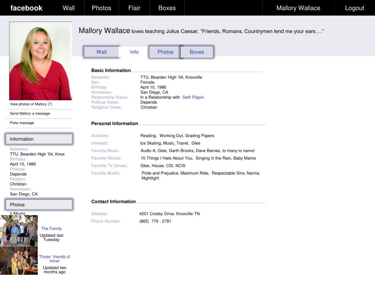
Task: Open The Family album thumbnail
Action: [19, 231]
